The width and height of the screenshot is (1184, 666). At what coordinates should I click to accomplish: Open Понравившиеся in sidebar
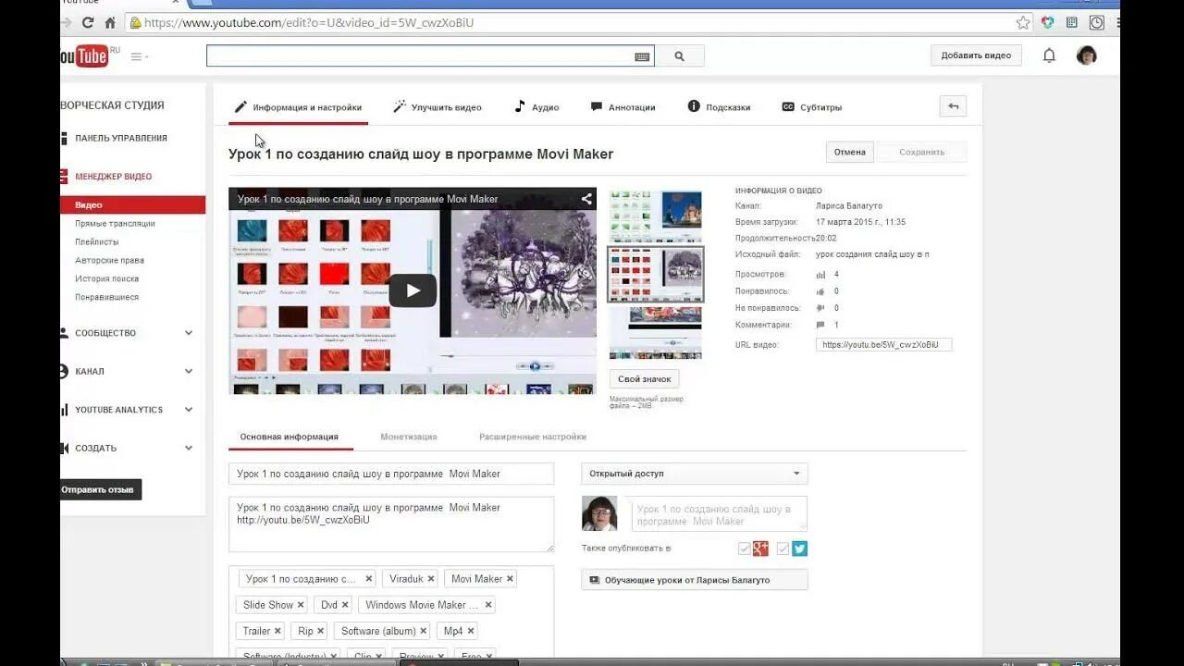click(x=107, y=297)
